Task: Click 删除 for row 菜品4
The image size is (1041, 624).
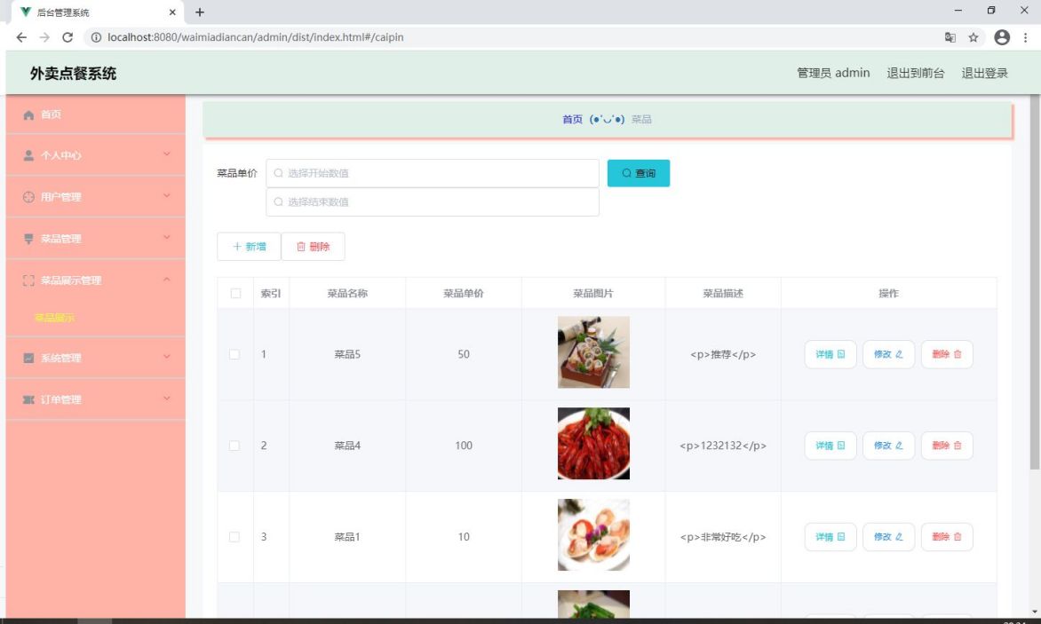Action: click(947, 446)
